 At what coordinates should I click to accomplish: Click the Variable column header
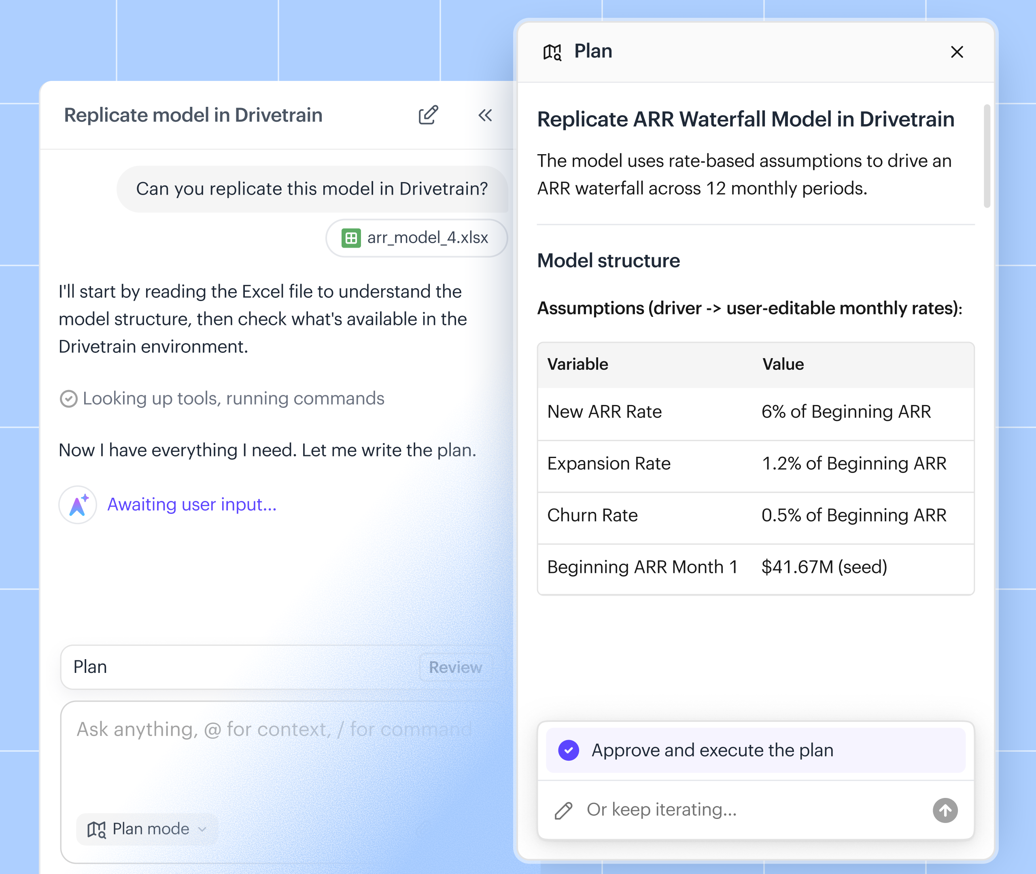[x=578, y=364]
